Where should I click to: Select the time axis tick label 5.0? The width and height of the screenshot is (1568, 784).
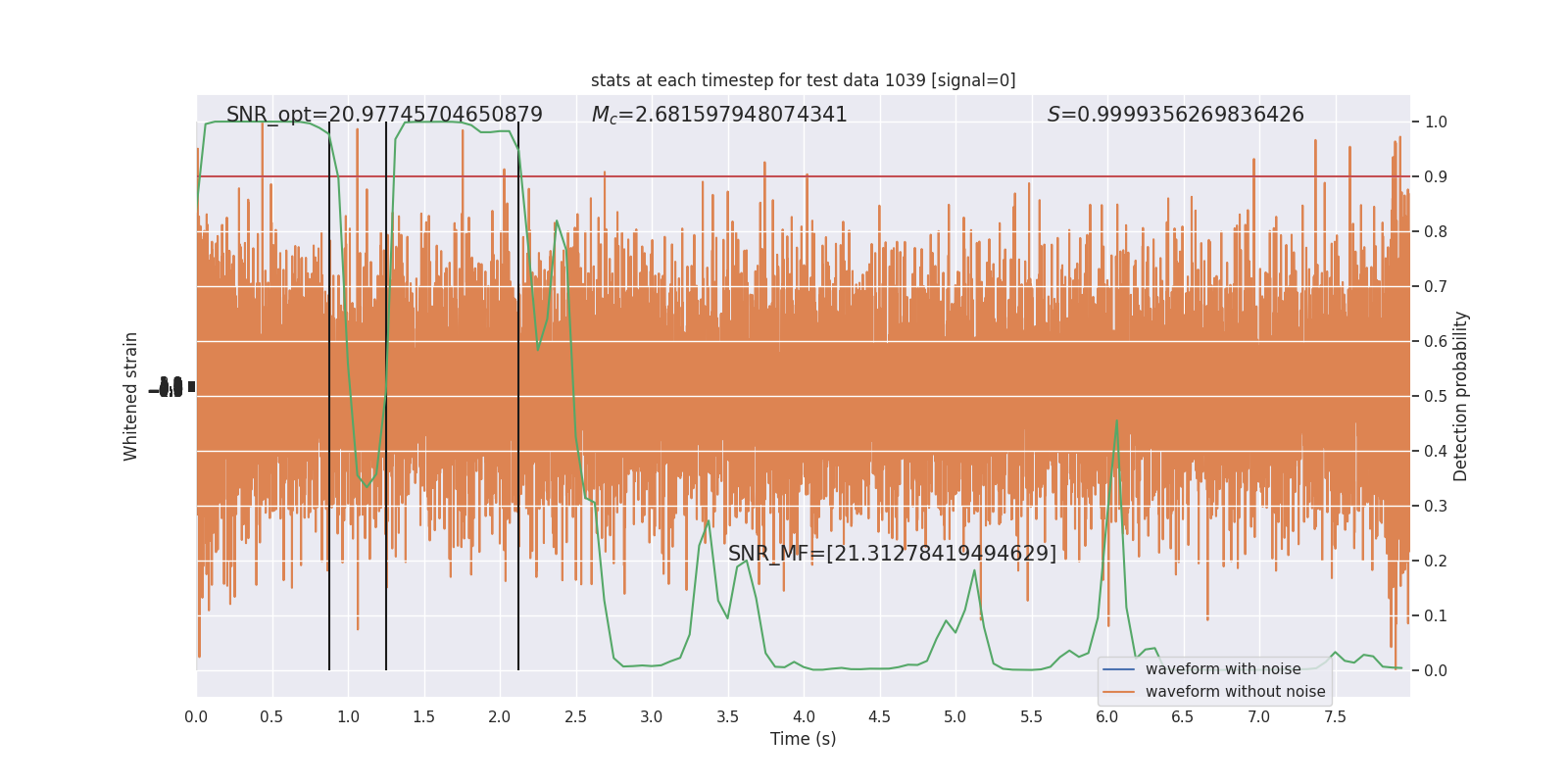955,716
